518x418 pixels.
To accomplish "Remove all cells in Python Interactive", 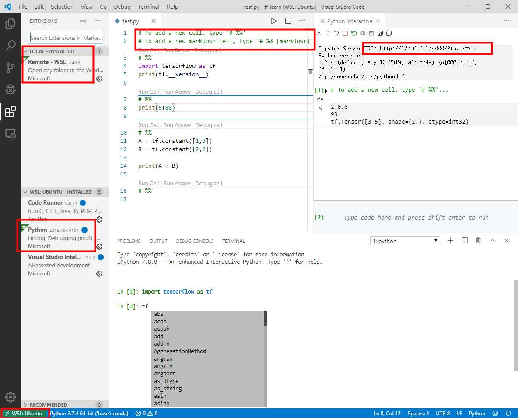I will (319, 33).
